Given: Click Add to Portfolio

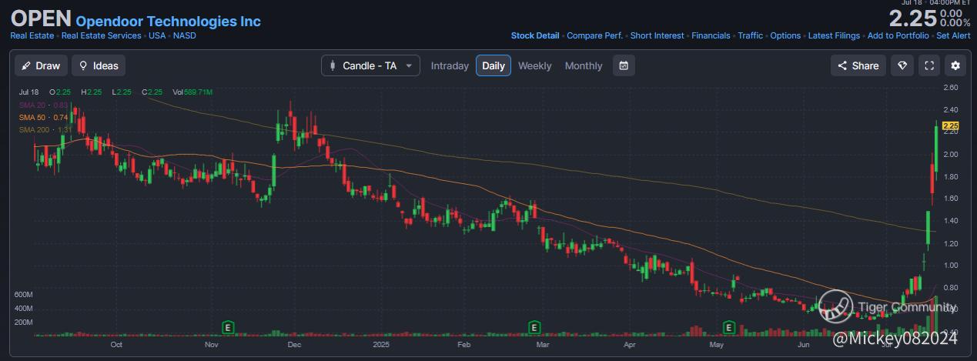Looking at the screenshot, I should (x=898, y=35).
